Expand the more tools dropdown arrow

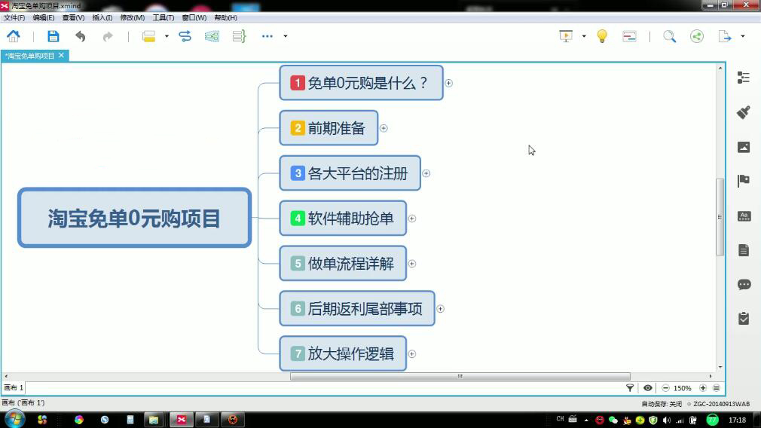(x=286, y=36)
